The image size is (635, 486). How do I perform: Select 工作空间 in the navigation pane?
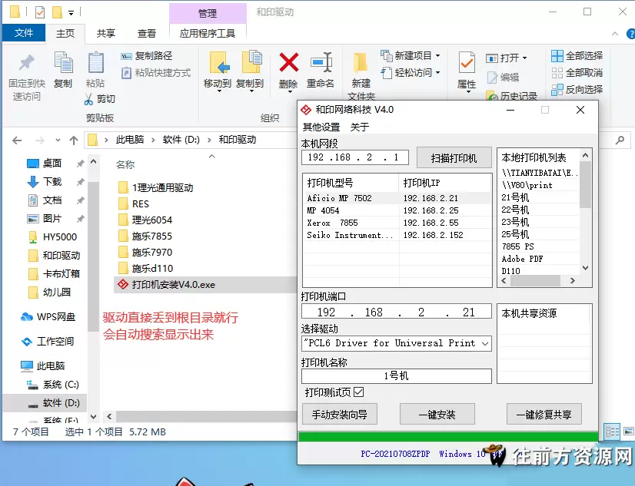(48, 342)
